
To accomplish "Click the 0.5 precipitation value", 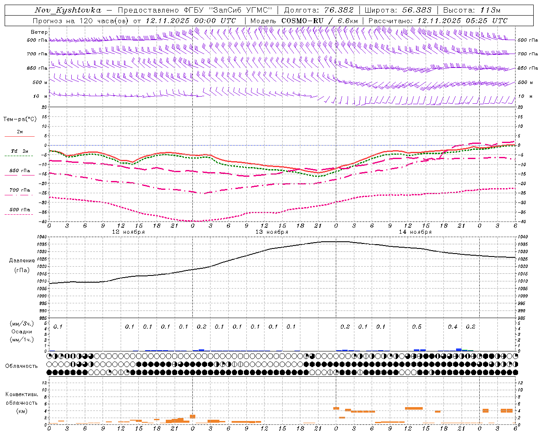I will [x=417, y=327].
